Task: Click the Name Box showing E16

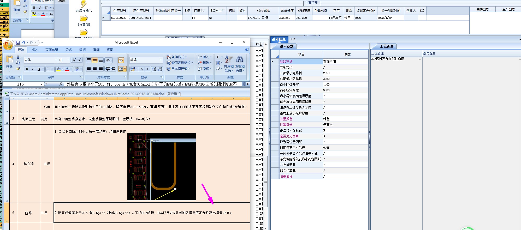Action: tap(21, 84)
